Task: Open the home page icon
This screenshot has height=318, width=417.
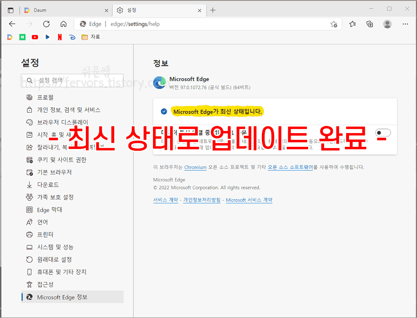Action: pyautogui.click(x=63, y=24)
